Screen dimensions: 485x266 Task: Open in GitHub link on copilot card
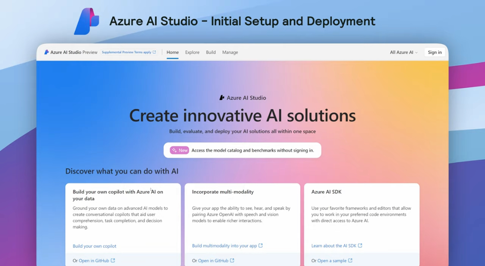point(94,260)
